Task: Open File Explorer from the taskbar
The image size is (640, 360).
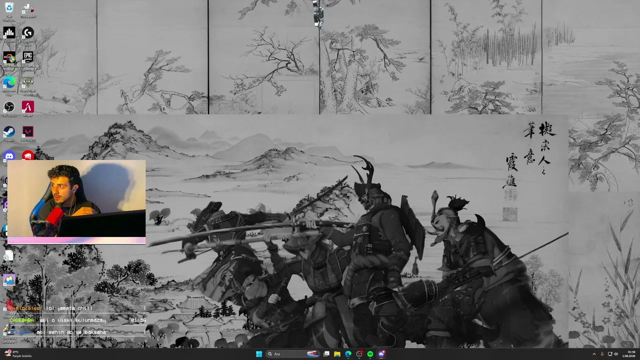Action: tap(337, 354)
